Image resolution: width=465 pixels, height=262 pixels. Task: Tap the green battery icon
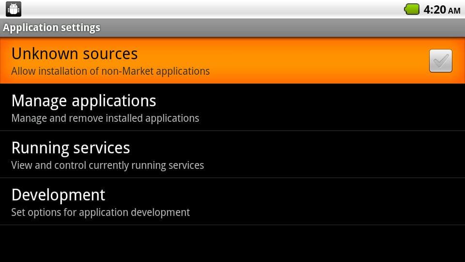click(x=412, y=9)
